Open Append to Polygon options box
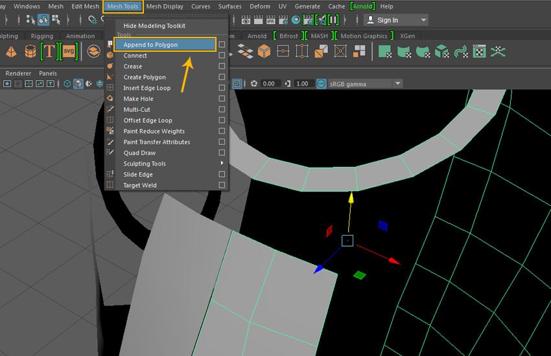The width and height of the screenshot is (551, 356). point(222,45)
